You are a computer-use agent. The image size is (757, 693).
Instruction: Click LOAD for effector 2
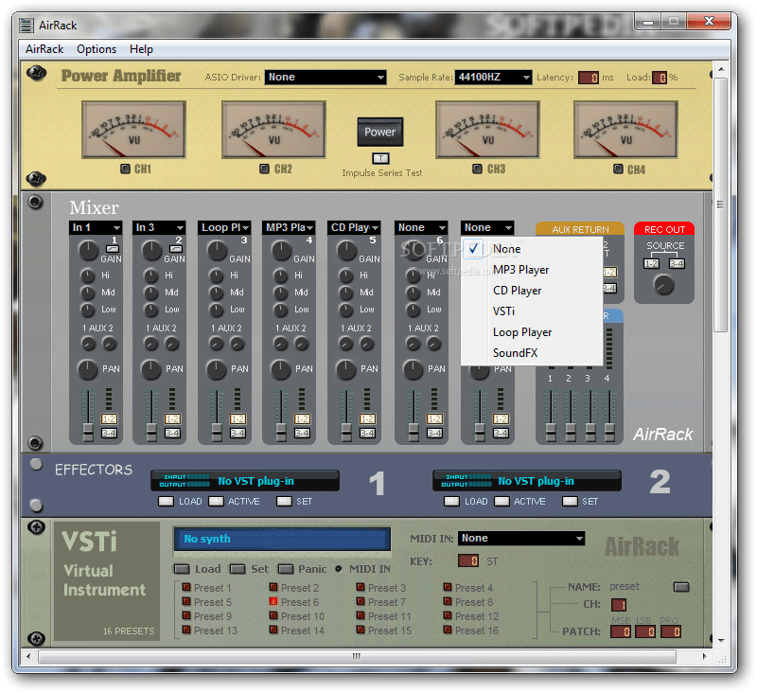[x=451, y=501]
